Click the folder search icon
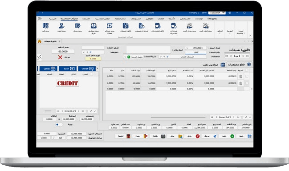 point(180,136)
